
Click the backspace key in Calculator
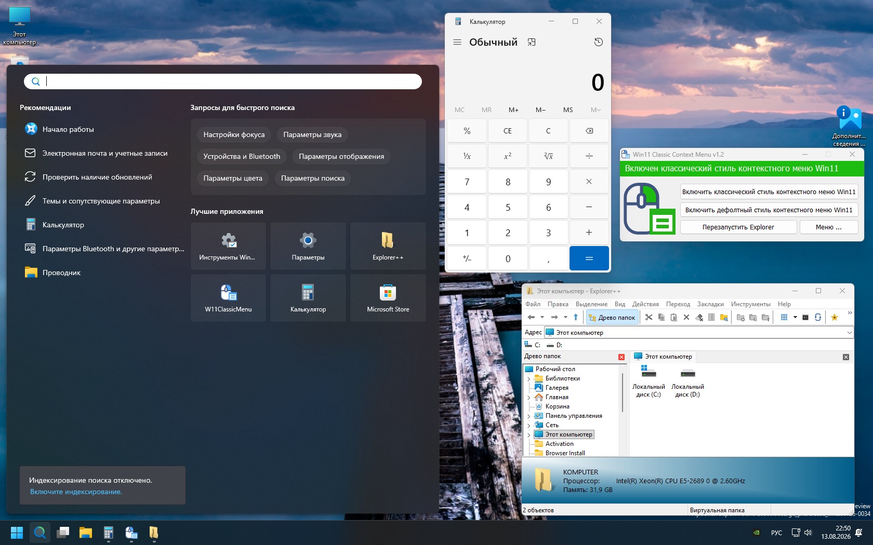(589, 131)
